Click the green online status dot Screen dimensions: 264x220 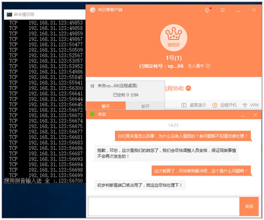pos(92,114)
